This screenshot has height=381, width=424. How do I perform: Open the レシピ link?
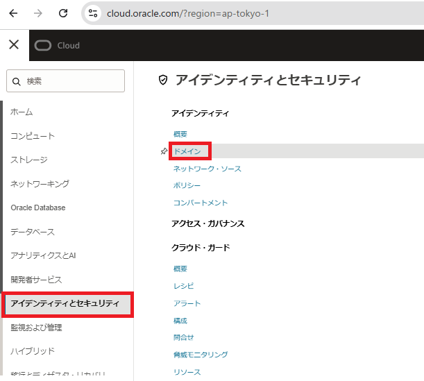[184, 286]
